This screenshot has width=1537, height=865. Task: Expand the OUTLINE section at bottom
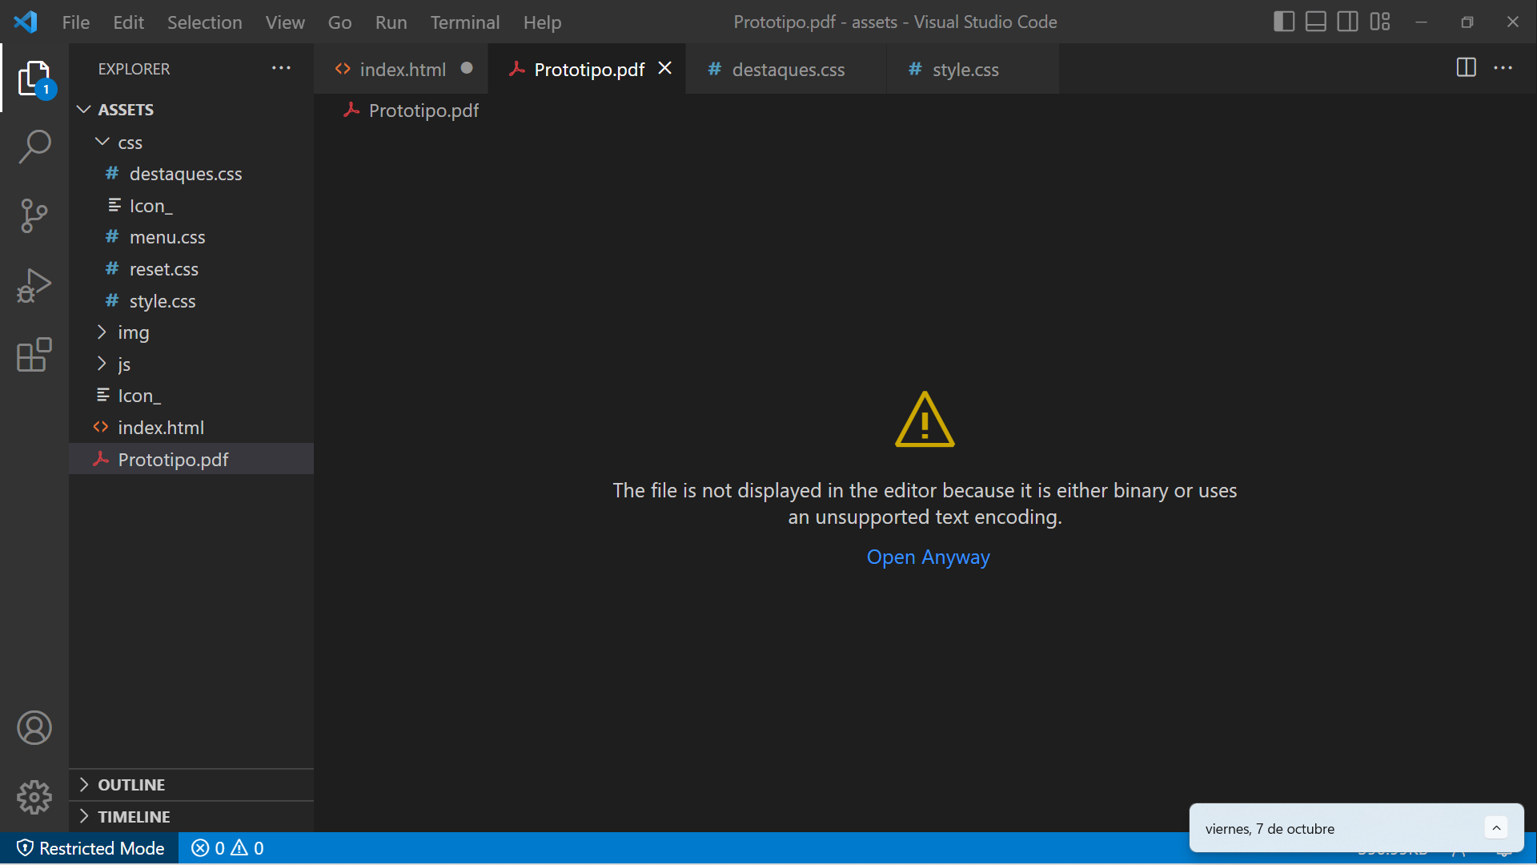(x=86, y=783)
